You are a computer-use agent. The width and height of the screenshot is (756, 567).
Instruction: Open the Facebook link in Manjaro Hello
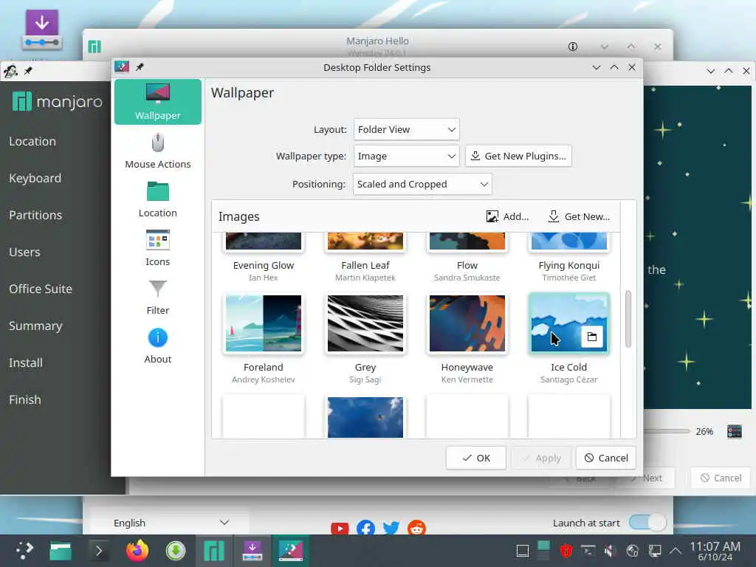pyautogui.click(x=366, y=528)
